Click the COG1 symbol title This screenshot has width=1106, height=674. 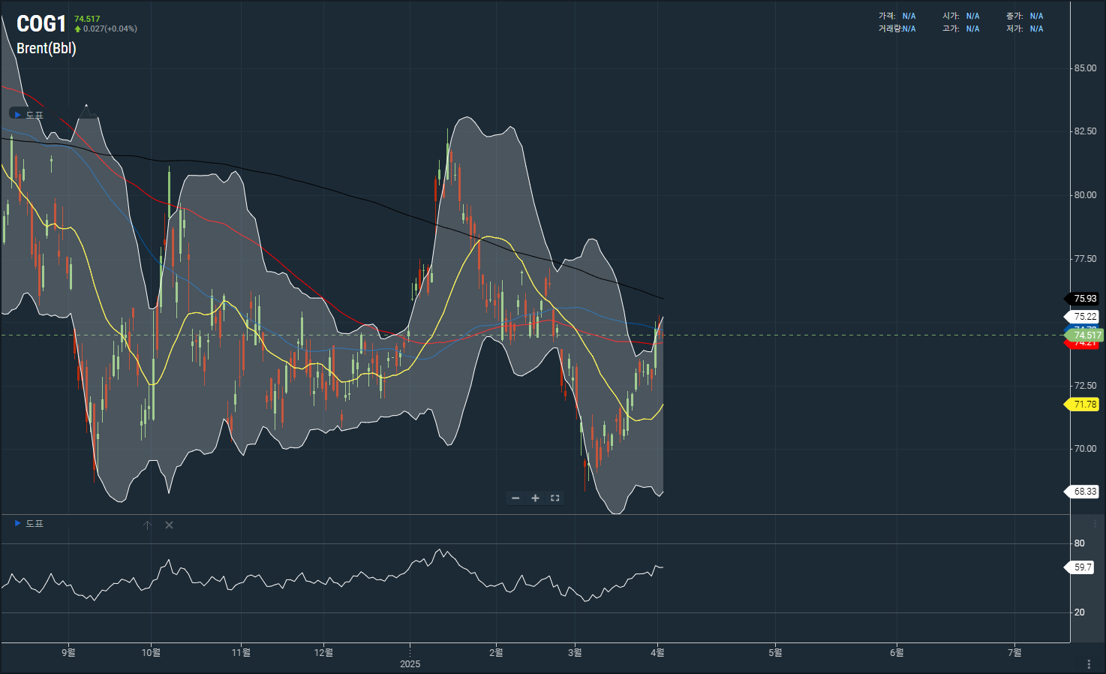41,24
